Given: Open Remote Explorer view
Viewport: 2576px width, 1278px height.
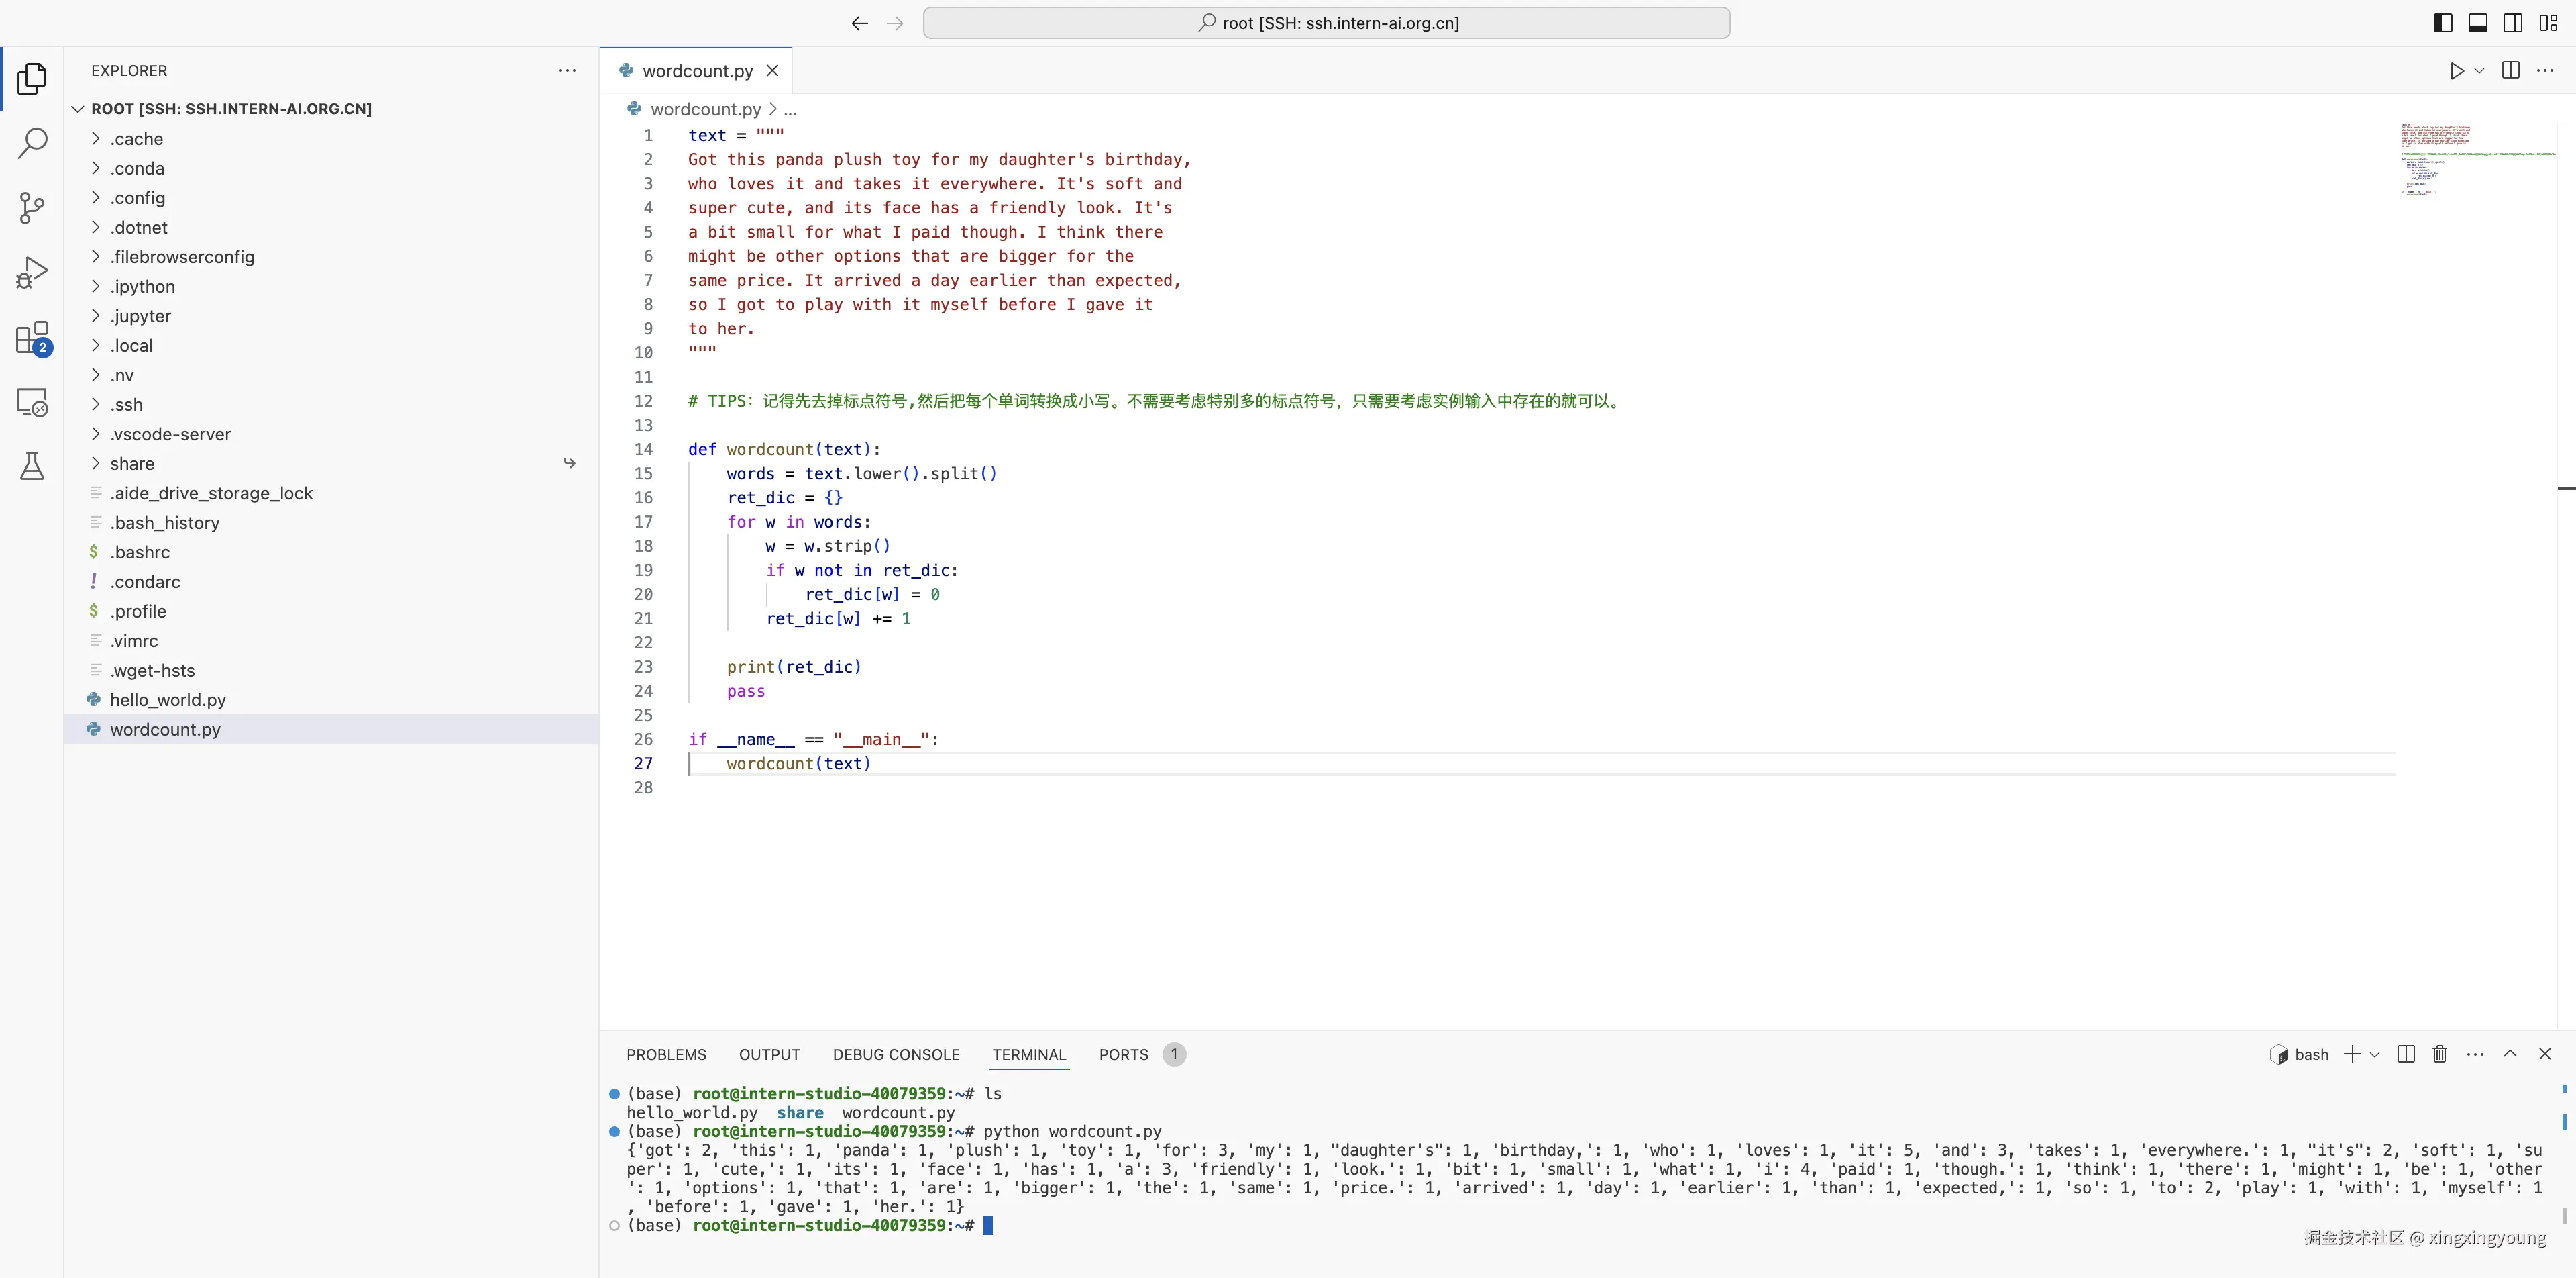Looking at the screenshot, I should (x=32, y=402).
